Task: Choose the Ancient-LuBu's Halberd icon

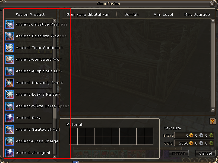Action: coord(10,95)
